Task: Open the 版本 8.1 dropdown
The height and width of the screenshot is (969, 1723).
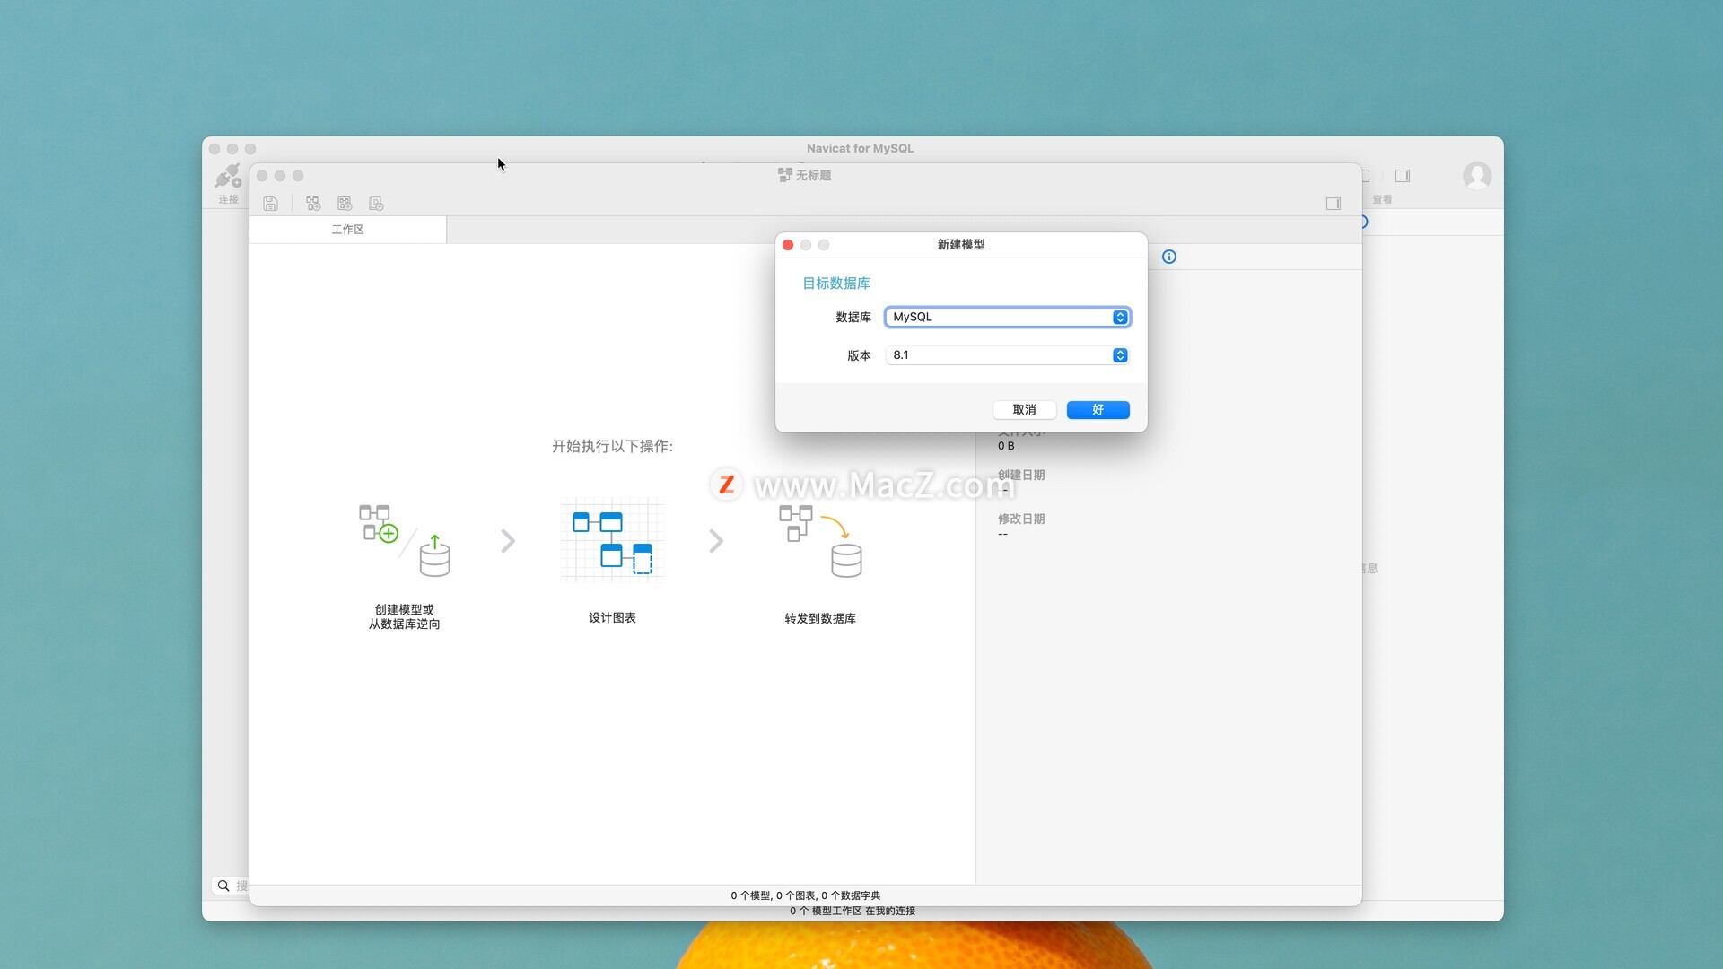Action: (x=1007, y=355)
